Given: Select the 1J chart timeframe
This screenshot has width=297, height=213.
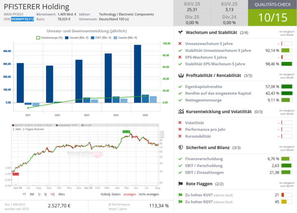Looking at the screenshot, I should (39, 194).
